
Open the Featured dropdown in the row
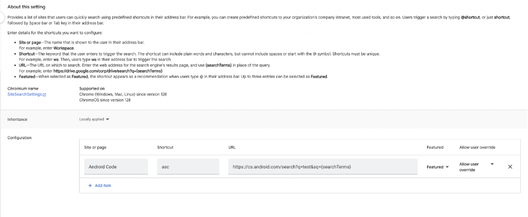pos(437,167)
